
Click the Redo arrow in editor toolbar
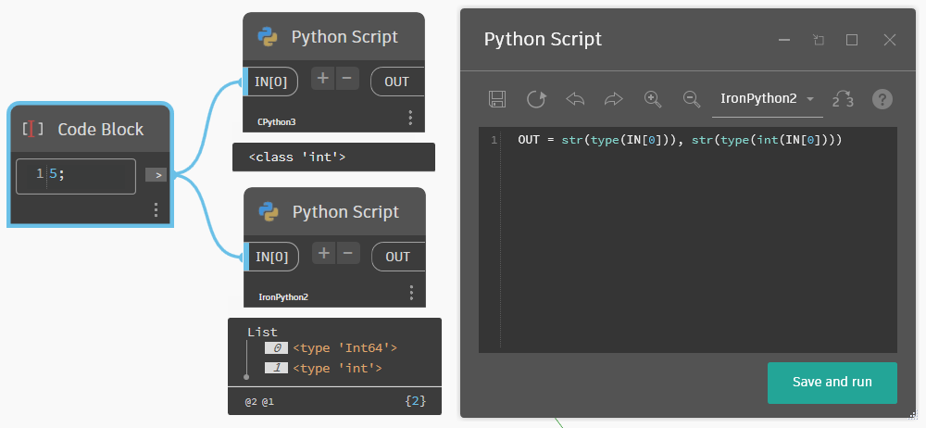(x=613, y=99)
